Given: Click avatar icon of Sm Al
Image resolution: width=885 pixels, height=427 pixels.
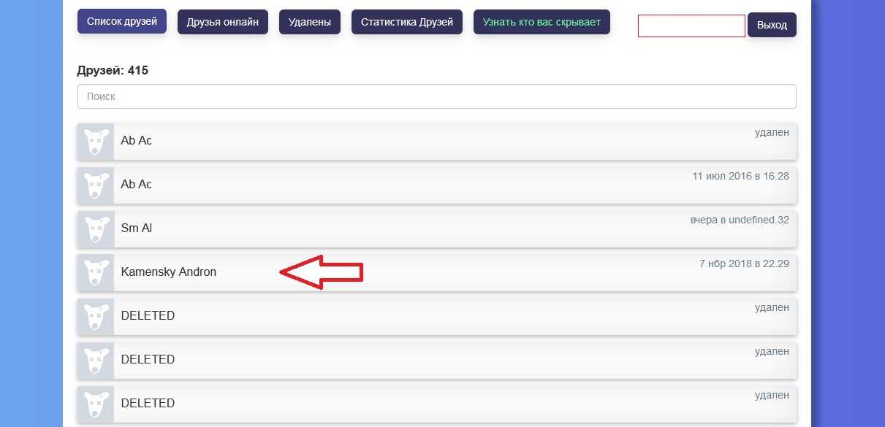Looking at the screenshot, I should (x=96, y=228).
